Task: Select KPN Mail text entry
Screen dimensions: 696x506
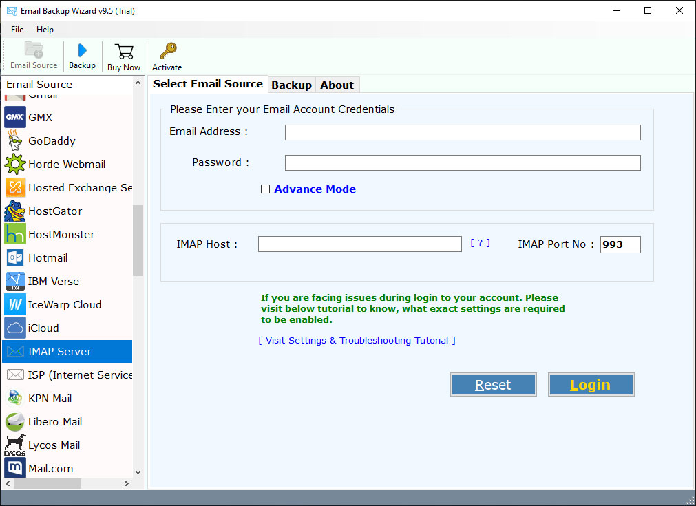Action: (x=50, y=399)
